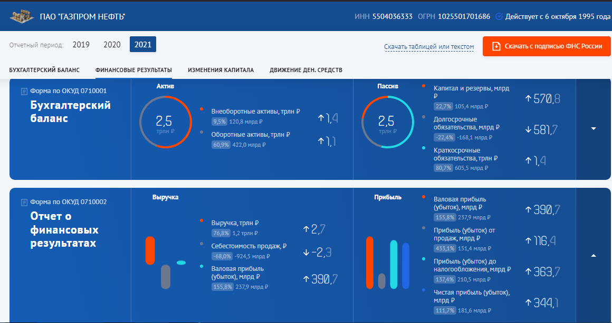Click the document icon beside Форма по ОКУД 0710002

point(24,202)
